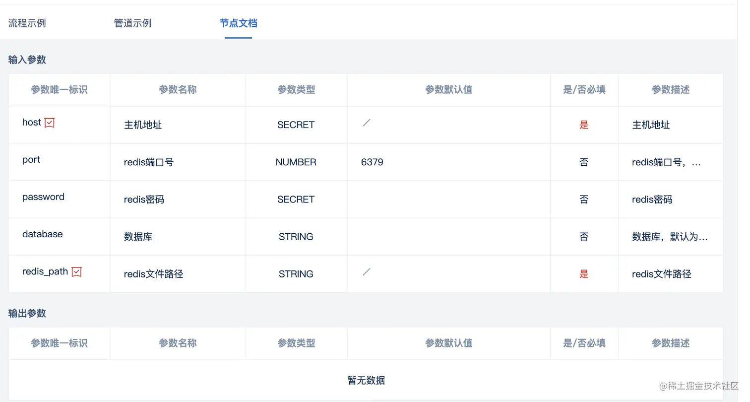The image size is (750, 402).
Task: Click the red 是 in the host row
Action: (584, 125)
